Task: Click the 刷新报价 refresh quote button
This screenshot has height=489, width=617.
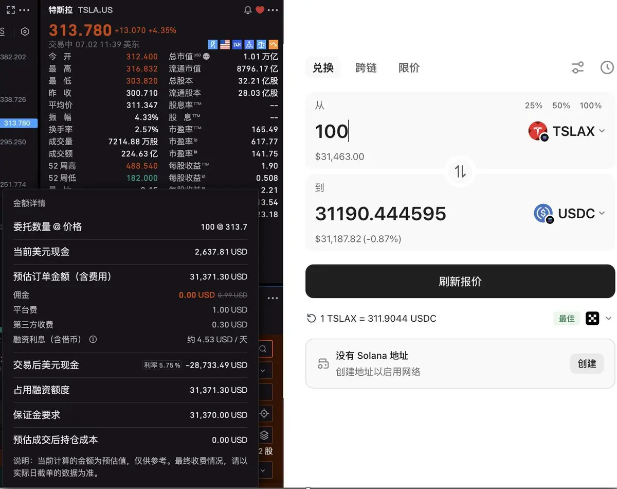Action: (460, 282)
